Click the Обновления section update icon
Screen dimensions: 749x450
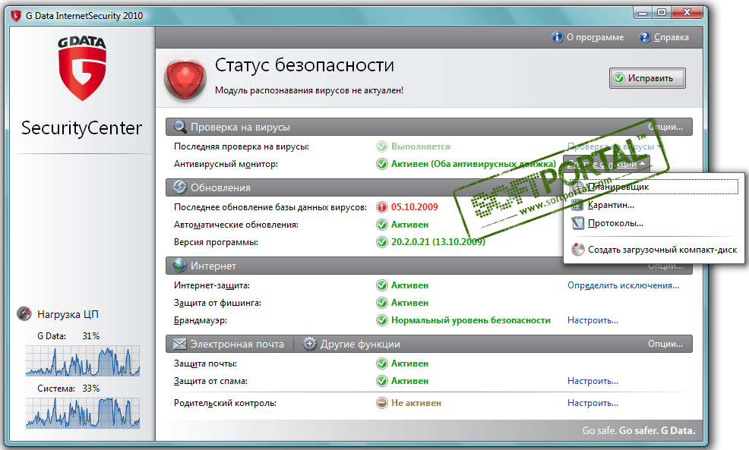(x=180, y=187)
